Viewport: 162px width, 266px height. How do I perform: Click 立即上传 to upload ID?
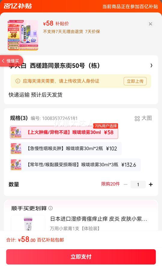[x=135, y=81]
